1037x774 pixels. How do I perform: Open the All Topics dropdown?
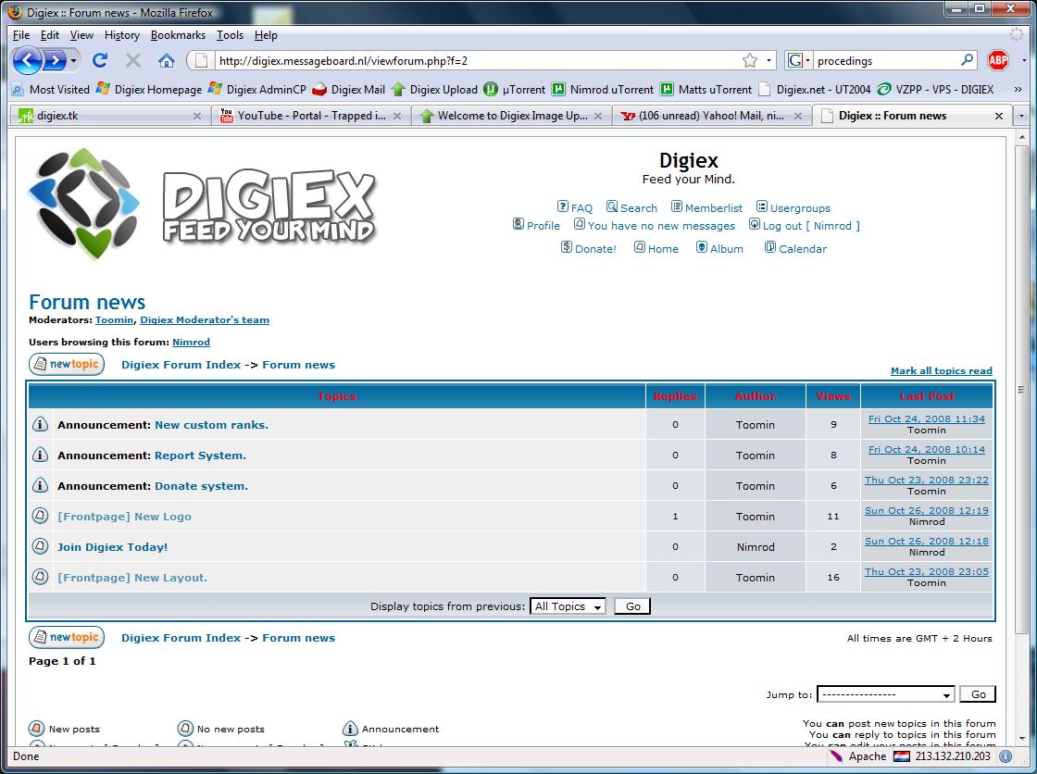pos(568,606)
